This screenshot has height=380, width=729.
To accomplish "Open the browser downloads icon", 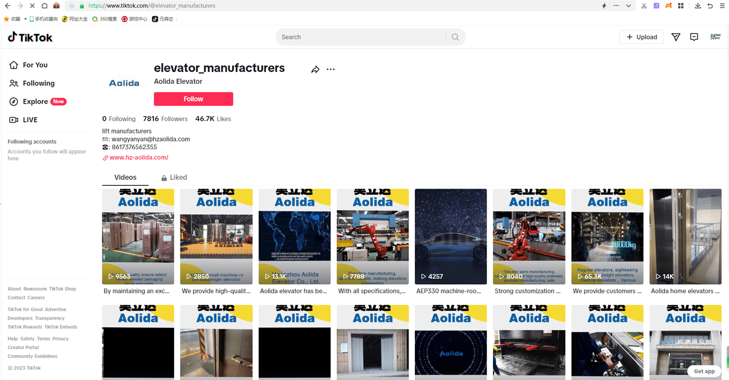I will click(698, 6).
